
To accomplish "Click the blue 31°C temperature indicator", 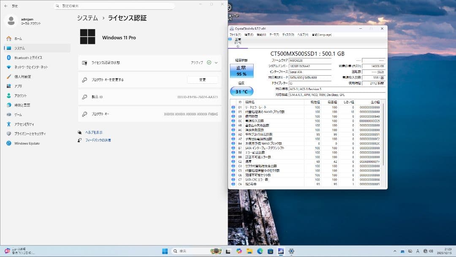I will [x=241, y=91].
